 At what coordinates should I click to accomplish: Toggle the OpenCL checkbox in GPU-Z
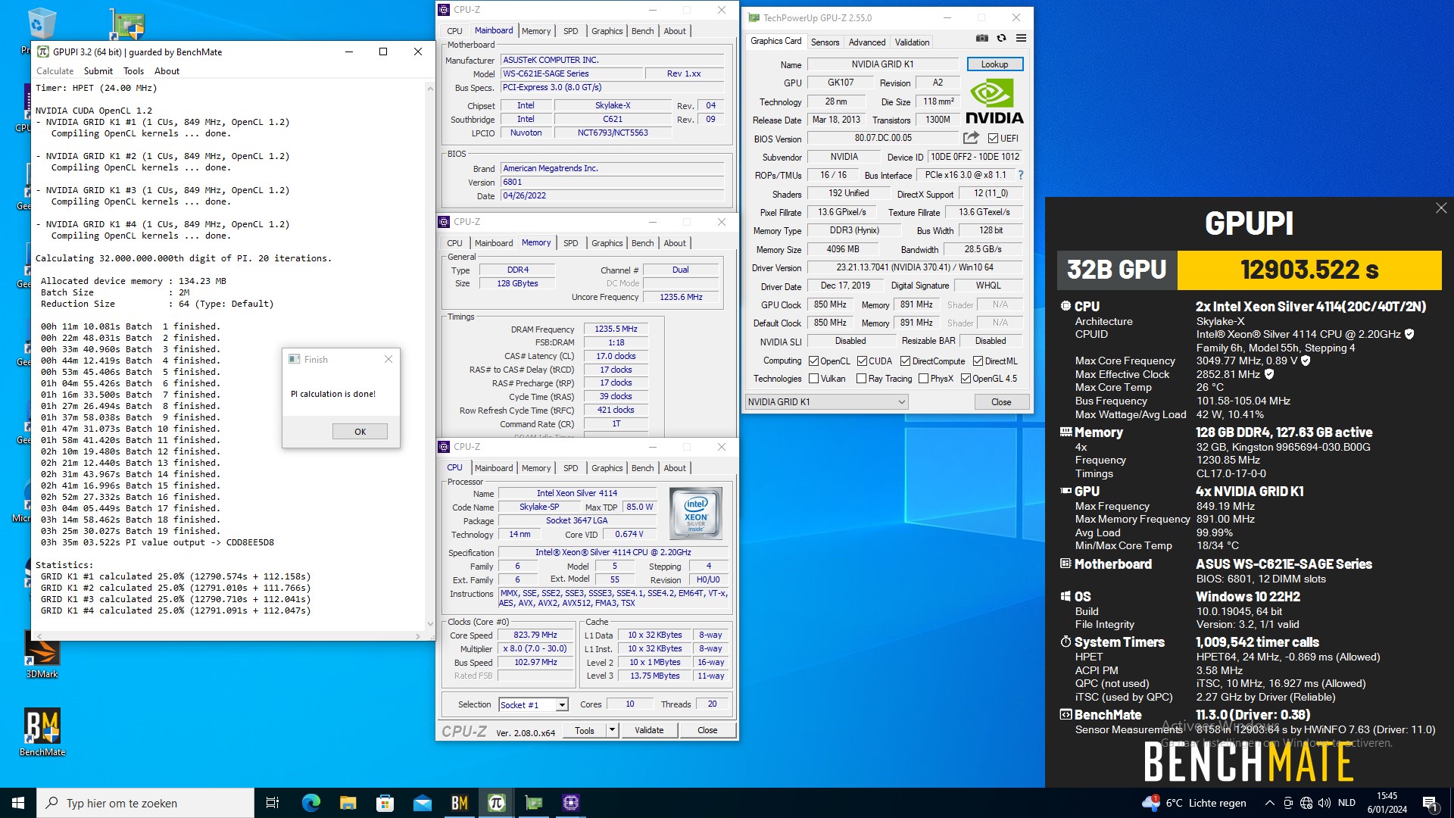coord(813,361)
